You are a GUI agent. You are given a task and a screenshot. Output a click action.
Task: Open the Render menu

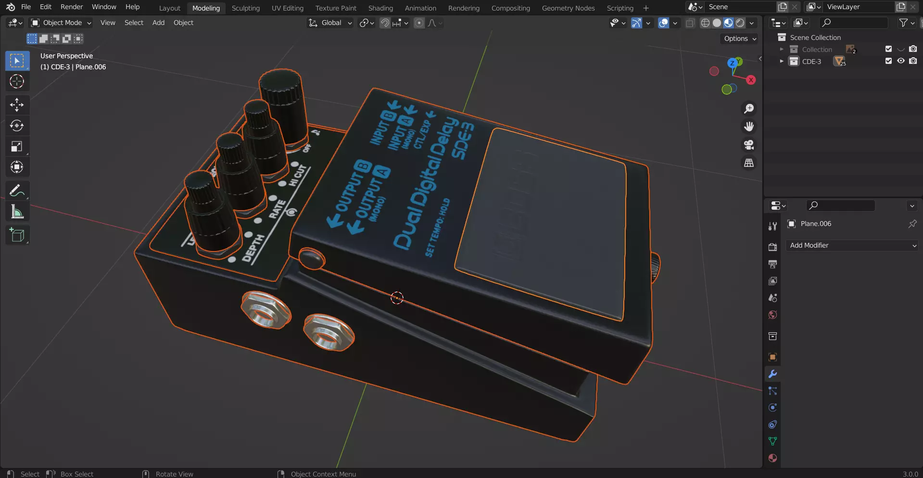click(72, 7)
